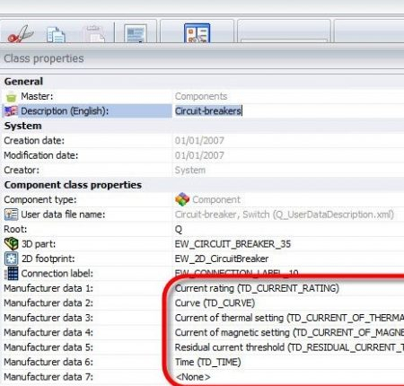Click the Paste clipboard icon
The height and width of the screenshot is (386, 404).
[94, 35]
